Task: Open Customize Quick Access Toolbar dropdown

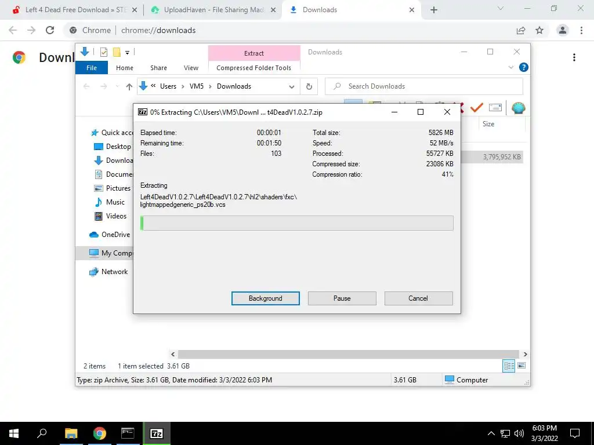Action: tap(127, 53)
